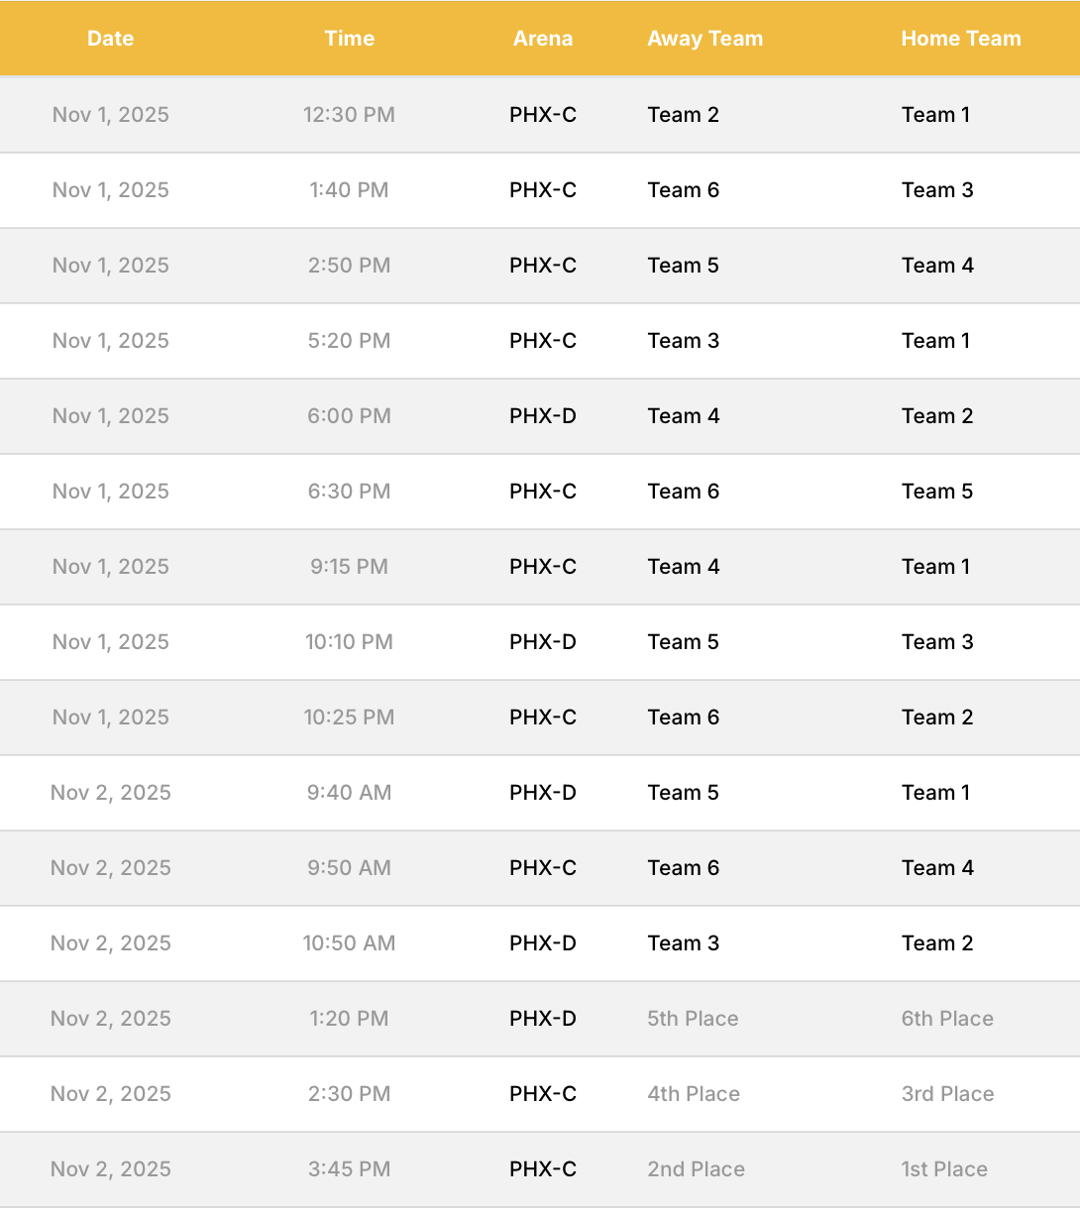Screen dimensions: 1080x1213
Task: Select PHX-D arena for the 6:00 PM game
Action: pos(542,416)
